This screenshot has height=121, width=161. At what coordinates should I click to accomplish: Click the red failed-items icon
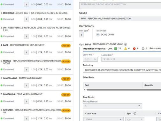tap(134, 49)
